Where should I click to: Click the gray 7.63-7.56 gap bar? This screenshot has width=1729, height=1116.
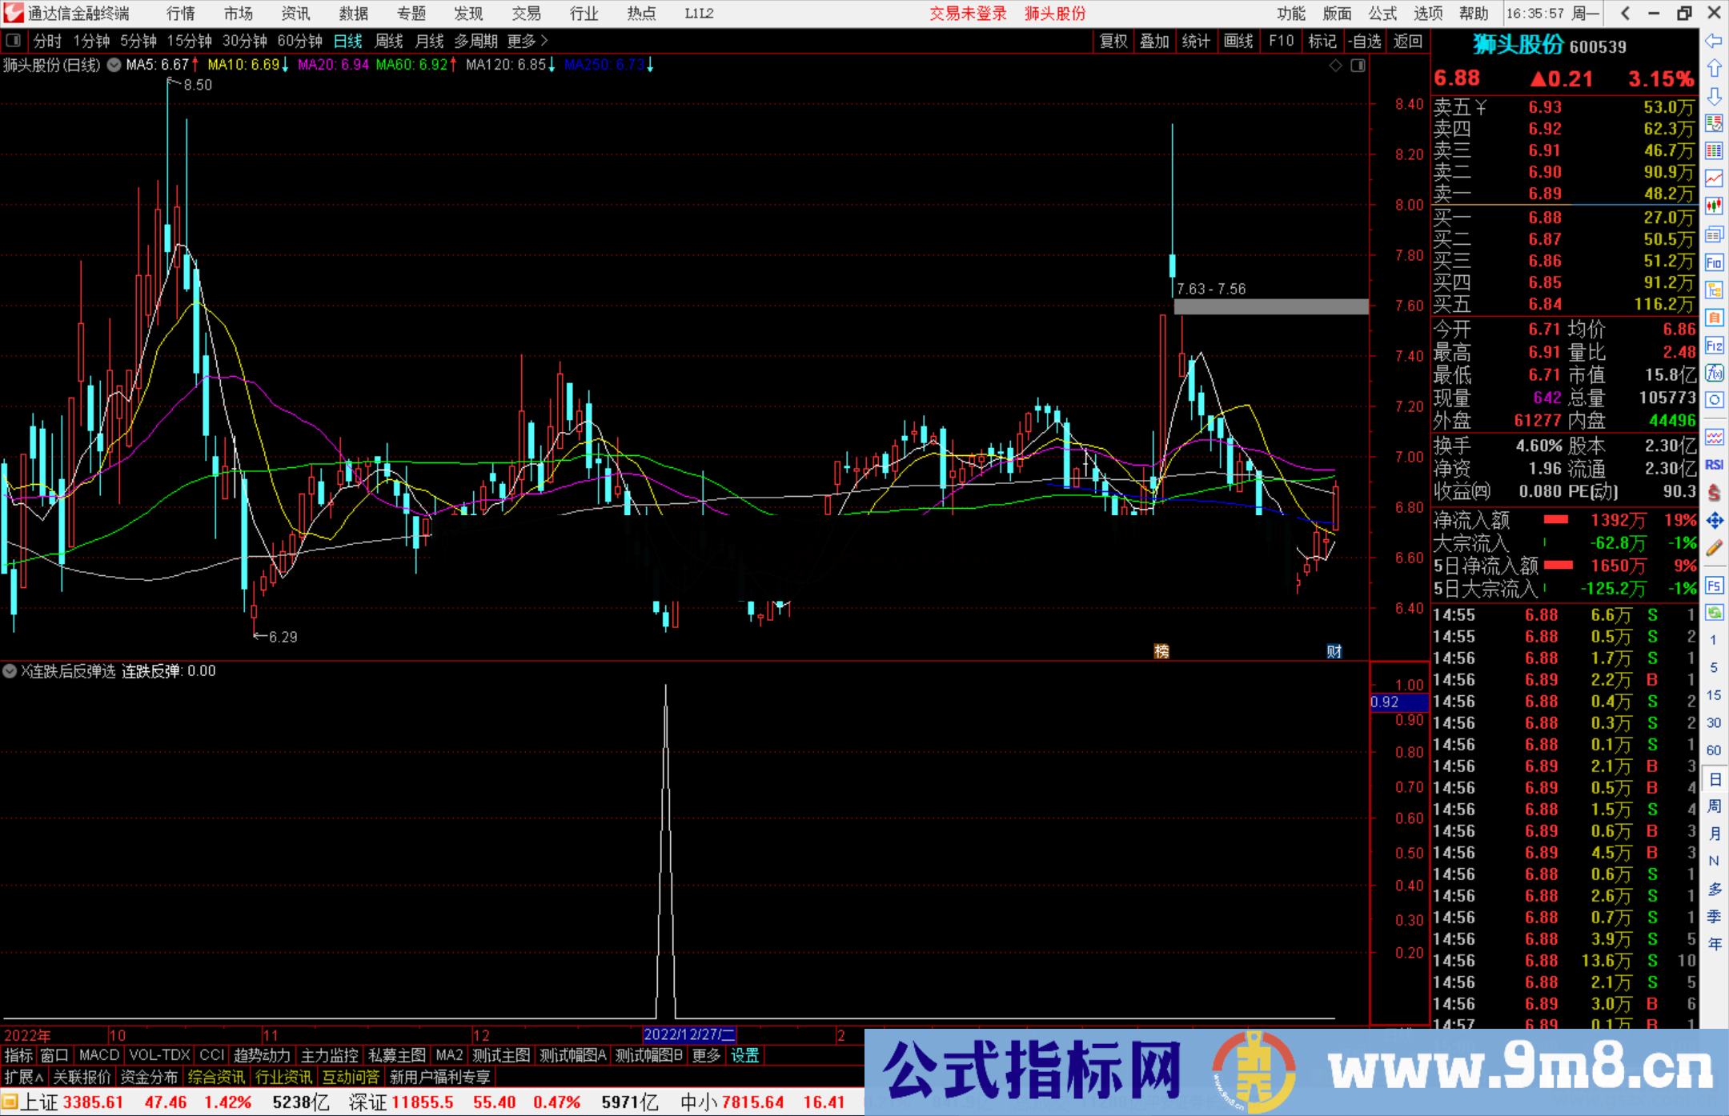[x=1271, y=306]
